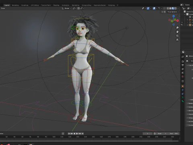
Task: Open the Global transform orientation dropdown
Action: click(66, 8)
